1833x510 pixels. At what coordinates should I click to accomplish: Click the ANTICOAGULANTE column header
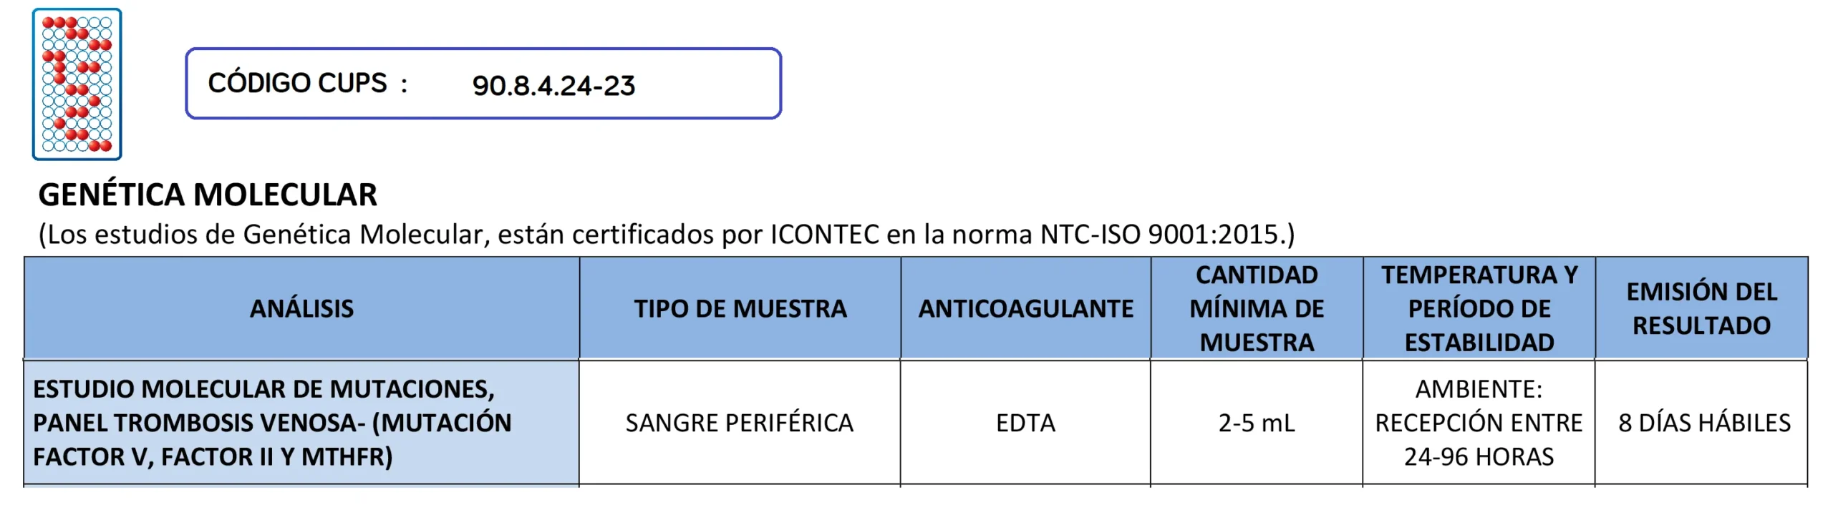1025,308
